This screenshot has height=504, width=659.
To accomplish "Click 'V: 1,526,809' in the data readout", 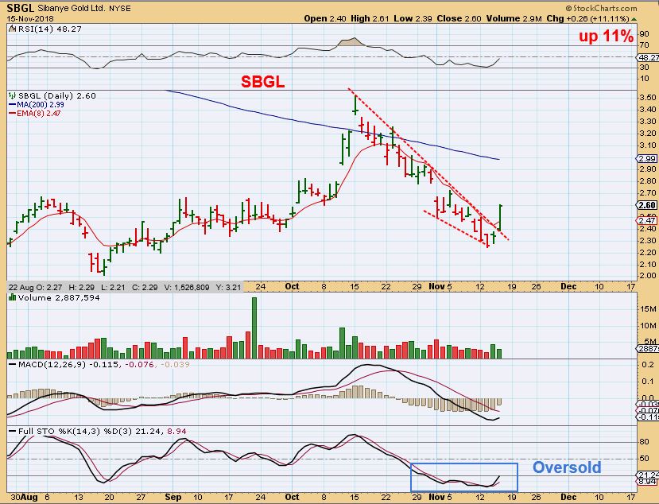I will click(187, 288).
